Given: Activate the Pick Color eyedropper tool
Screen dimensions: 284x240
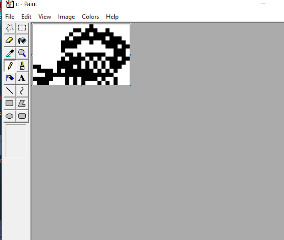Looking at the screenshot, I should pos(10,53).
